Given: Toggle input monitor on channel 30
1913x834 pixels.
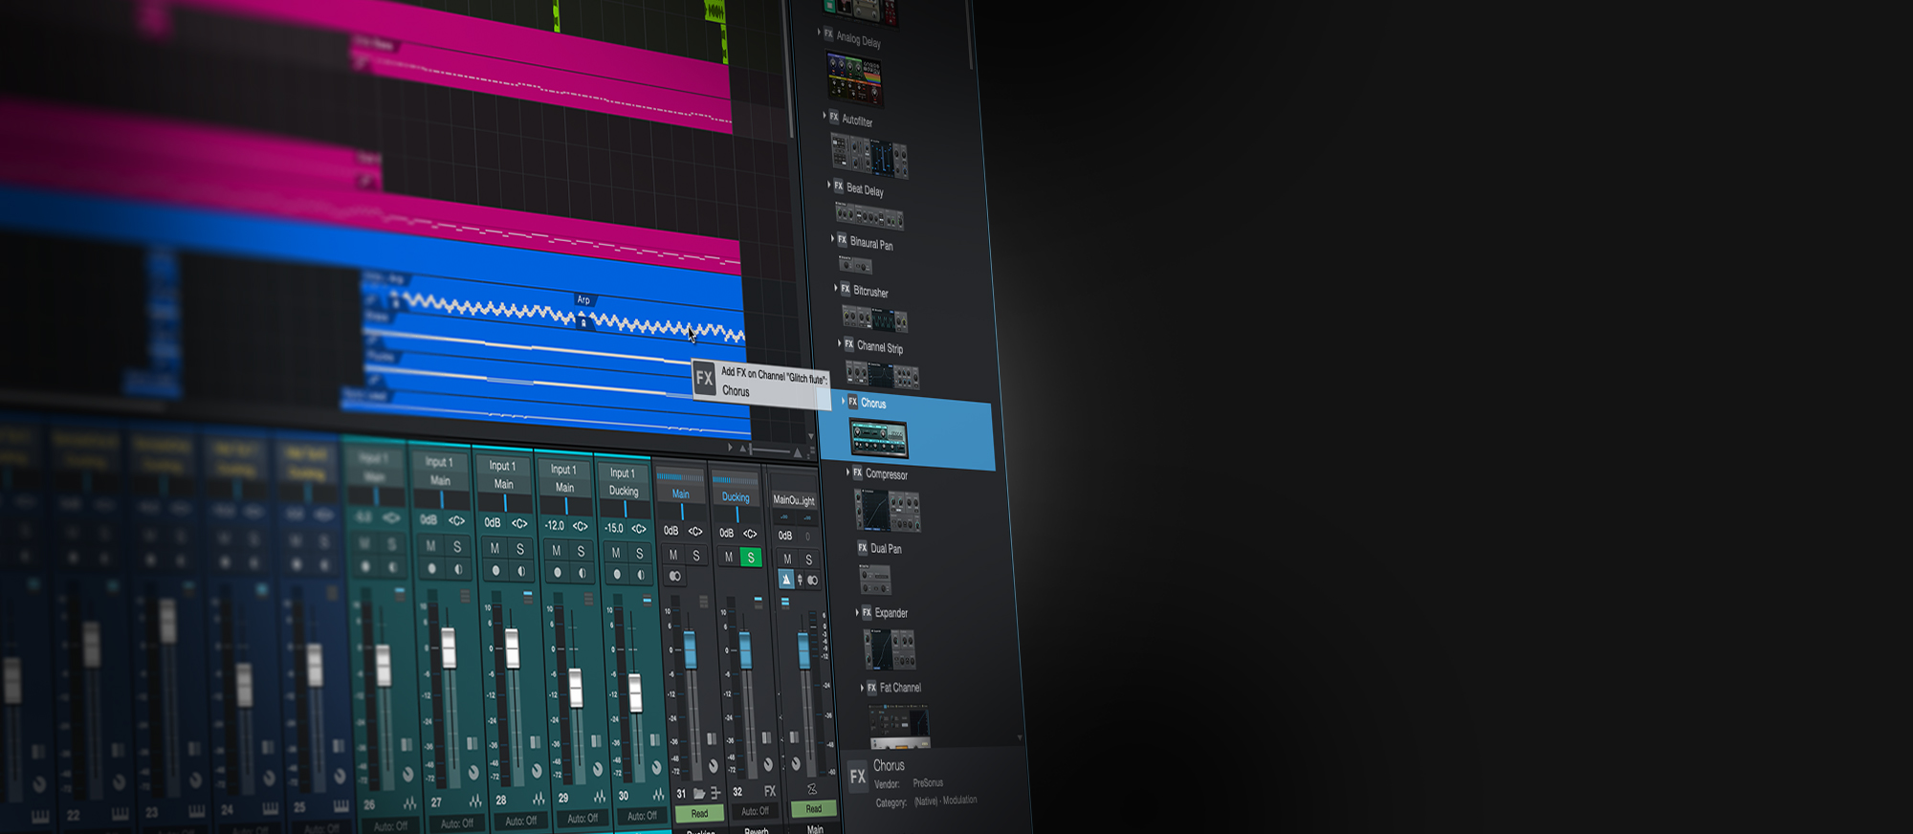Looking at the screenshot, I should point(641,575).
